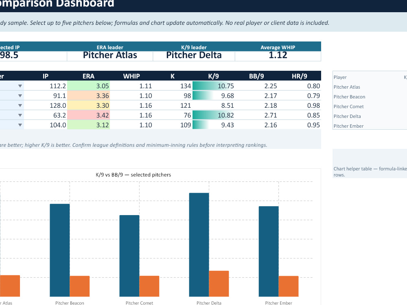Click the K cell showing 98
Image resolution: width=407 pixels, height=305 pixels.
pyautogui.click(x=173, y=96)
